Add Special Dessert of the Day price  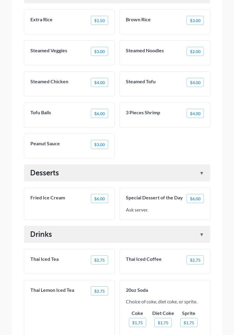click(x=195, y=199)
